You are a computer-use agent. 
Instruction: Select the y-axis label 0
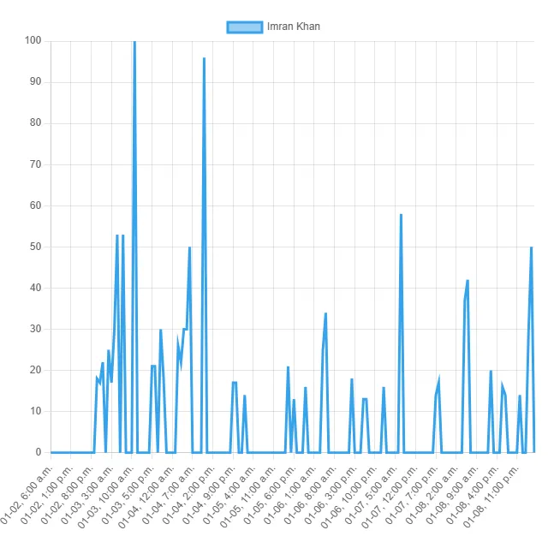[x=39, y=452]
